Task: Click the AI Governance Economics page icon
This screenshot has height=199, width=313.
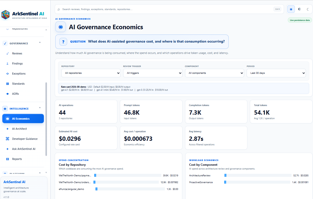Action: point(61,27)
